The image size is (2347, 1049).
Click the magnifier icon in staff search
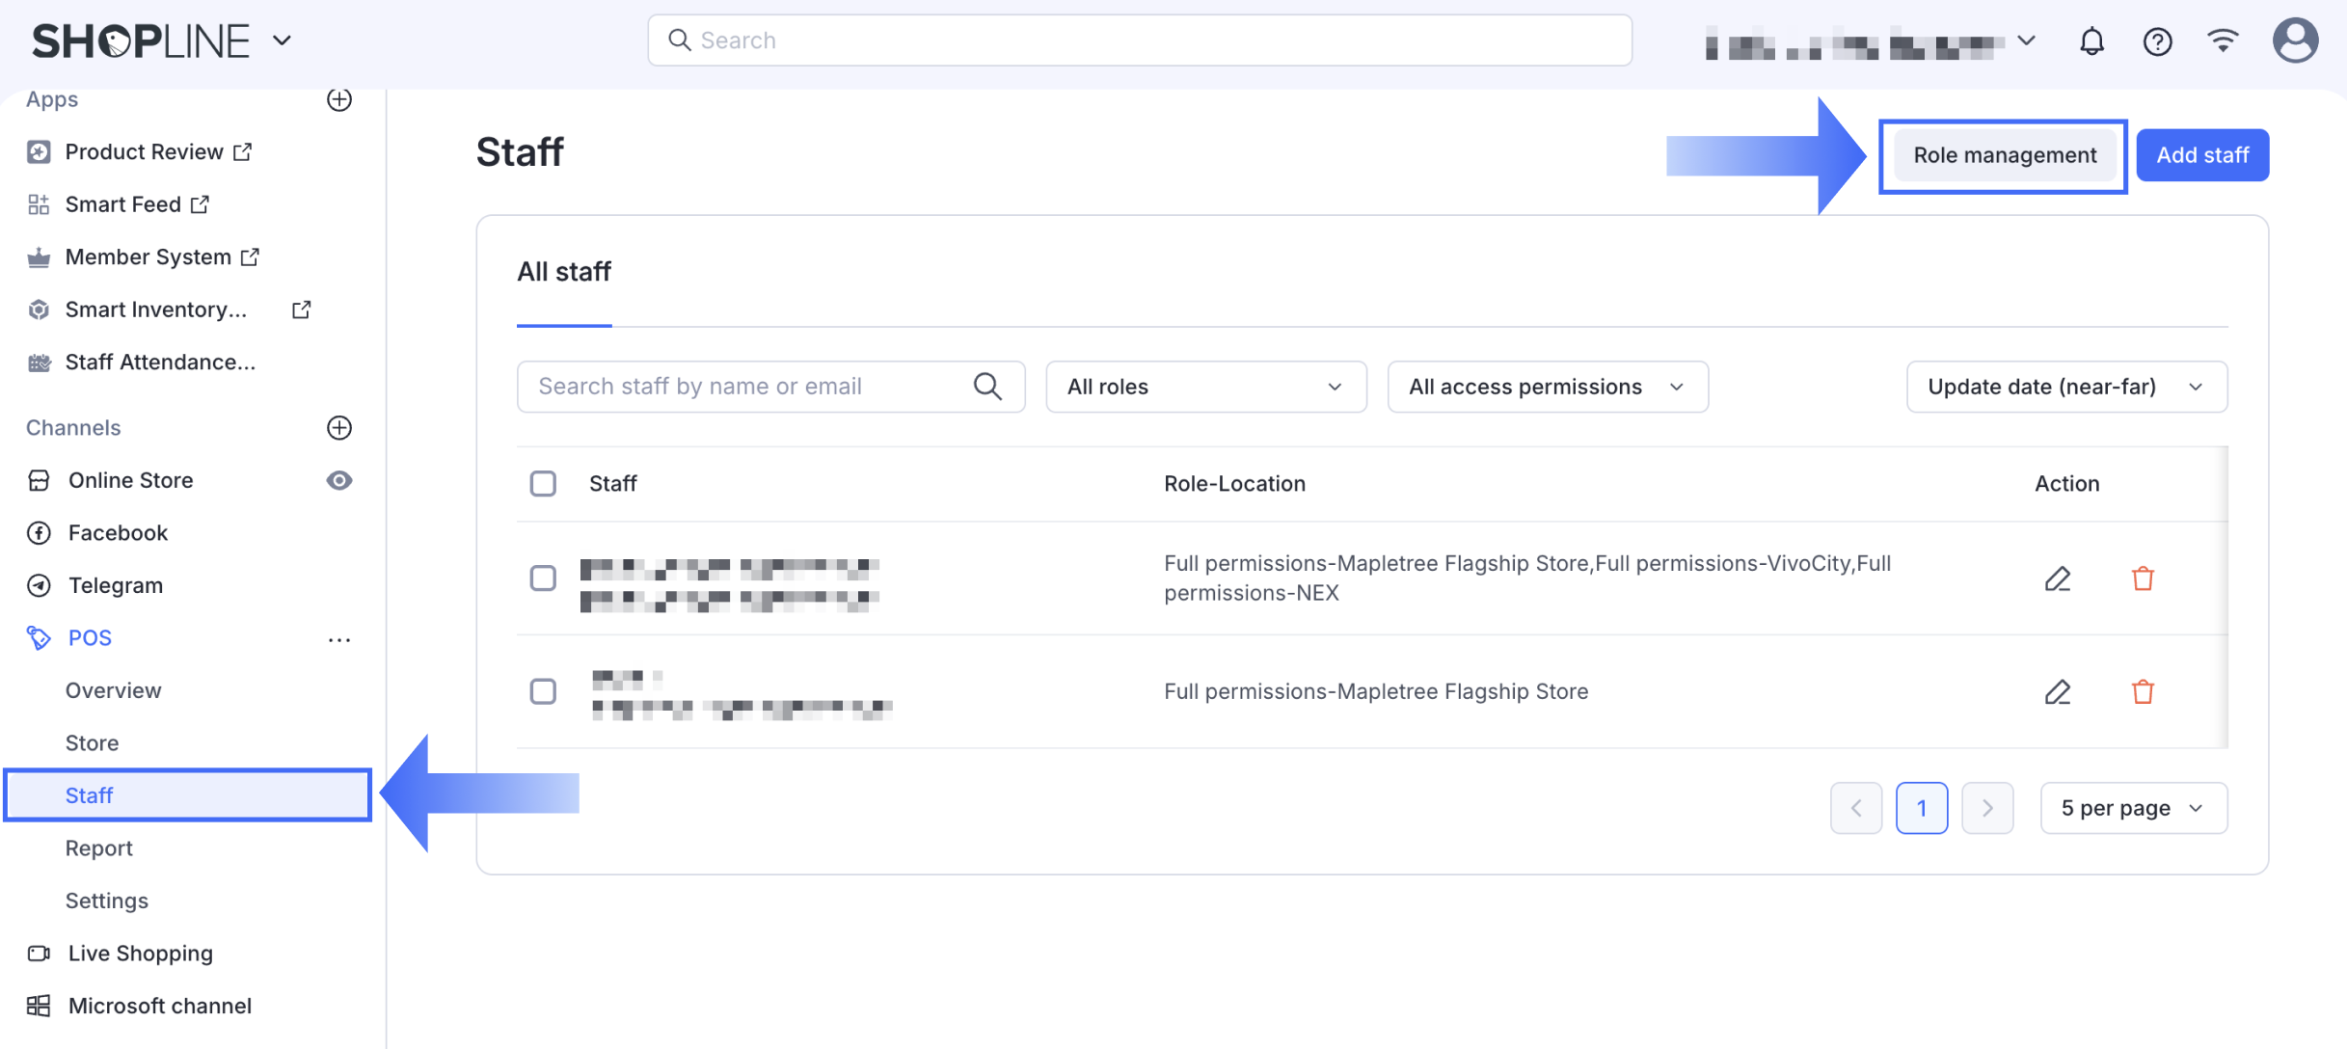click(x=987, y=387)
